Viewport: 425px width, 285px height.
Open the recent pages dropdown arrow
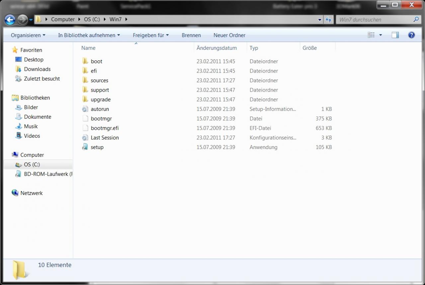31,20
